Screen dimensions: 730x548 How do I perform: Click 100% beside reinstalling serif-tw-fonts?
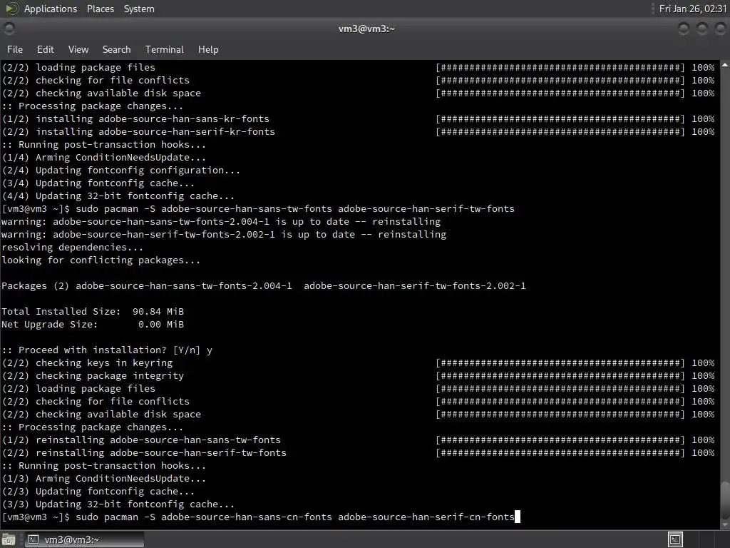click(703, 453)
